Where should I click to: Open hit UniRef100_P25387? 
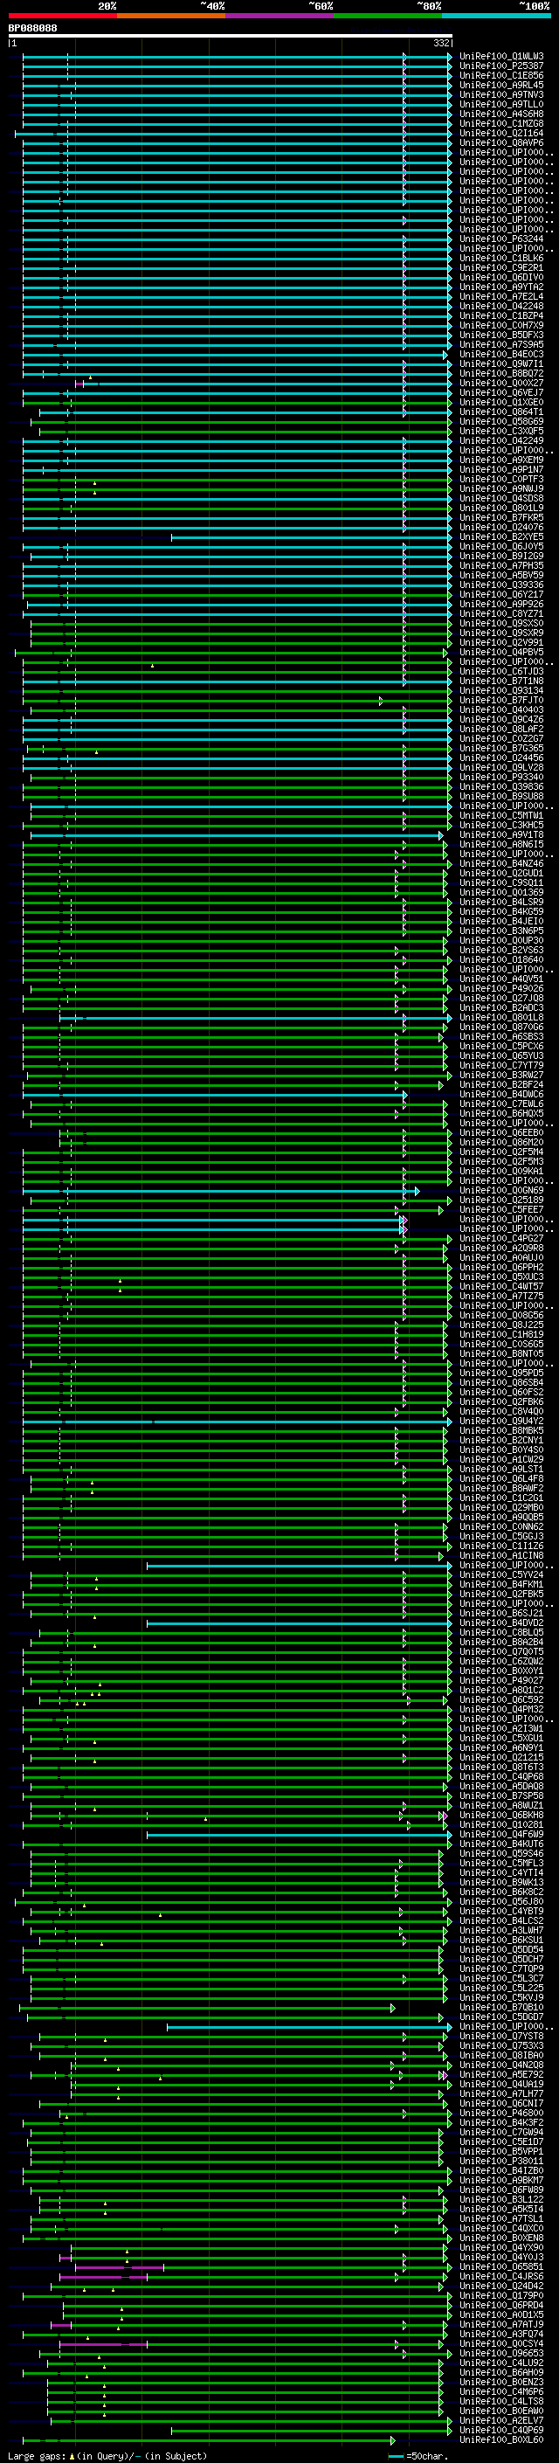coord(501,66)
